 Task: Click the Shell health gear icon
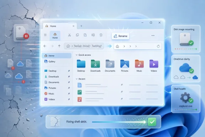(185, 98)
